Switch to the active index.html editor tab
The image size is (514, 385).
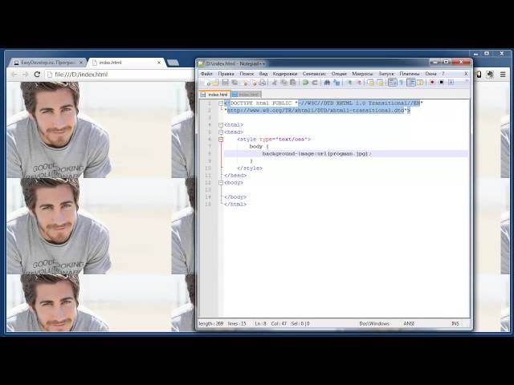pos(215,95)
